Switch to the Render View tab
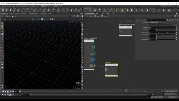The height and width of the screenshot is (101, 179). coord(24,14)
